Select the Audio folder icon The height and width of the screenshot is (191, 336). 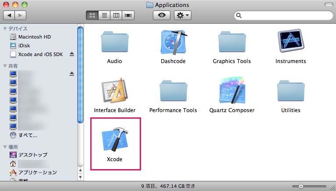(115, 42)
